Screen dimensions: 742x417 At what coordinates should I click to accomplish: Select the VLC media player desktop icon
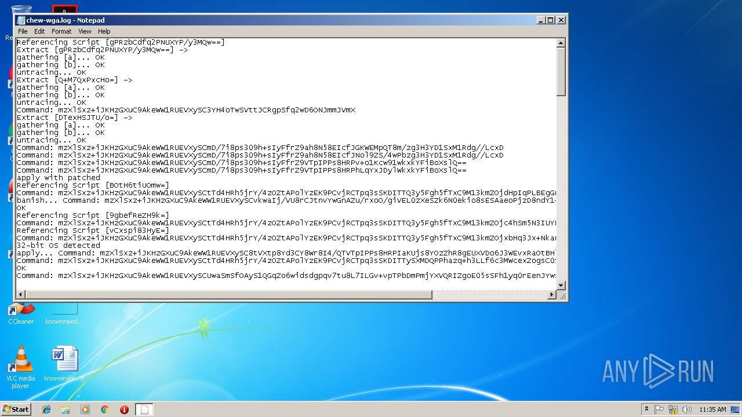[21, 367]
